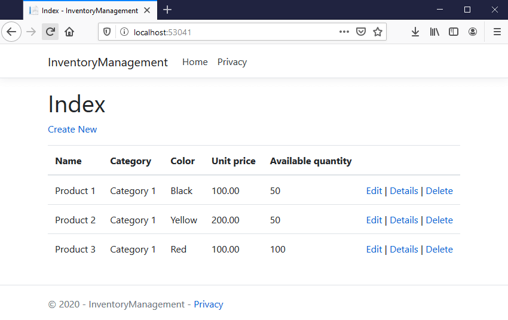Open the Privacy item in the navbar
The width and height of the screenshot is (508, 320).
coord(232,62)
